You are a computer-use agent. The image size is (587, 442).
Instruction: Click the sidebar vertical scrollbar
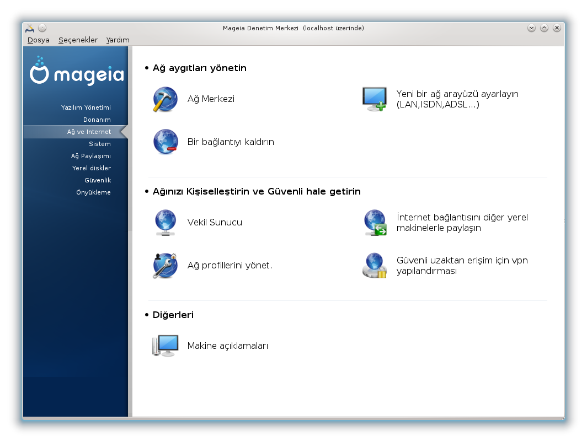[x=130, y=231]
